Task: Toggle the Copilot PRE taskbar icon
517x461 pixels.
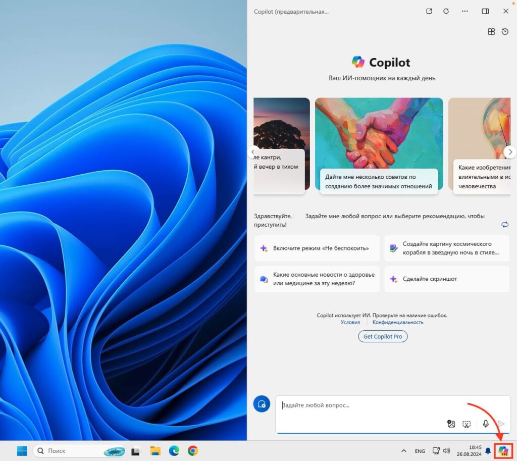Action: click(x=503, y=451)
